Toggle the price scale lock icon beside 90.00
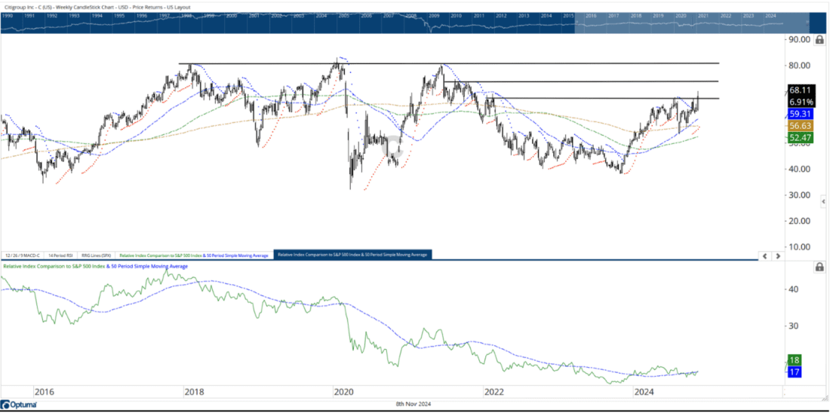 click(x=819, y=40)
